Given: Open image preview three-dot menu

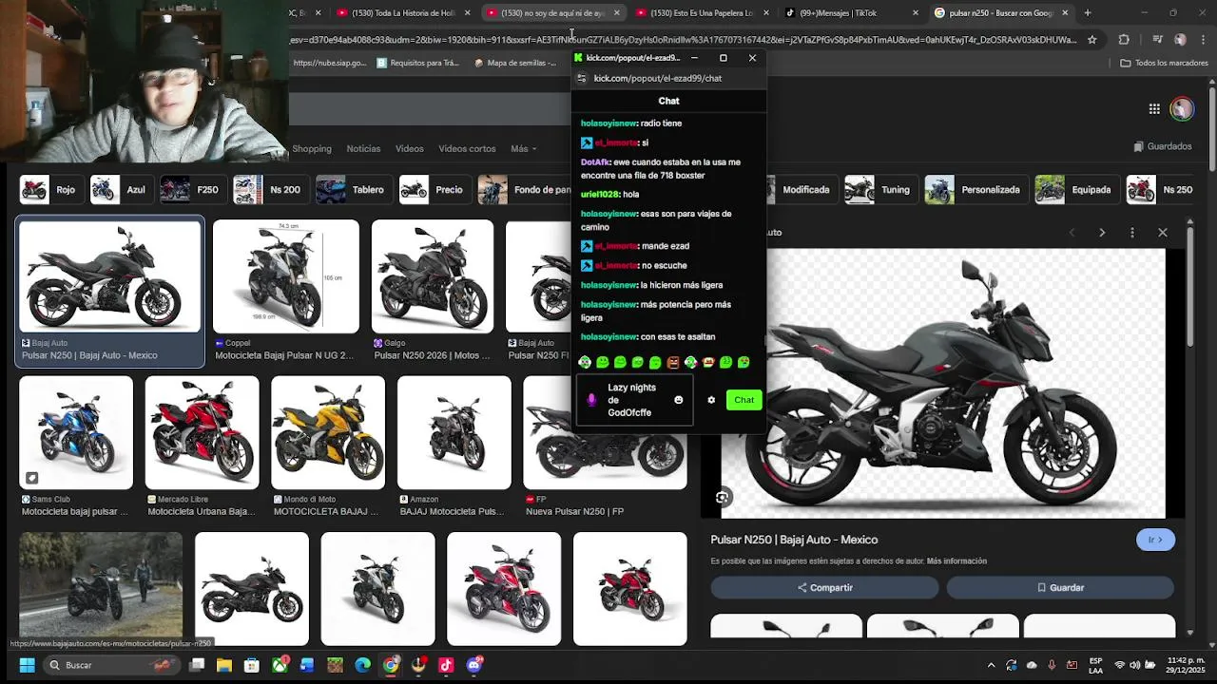Looking at the screenshot, I should 1132,233.
